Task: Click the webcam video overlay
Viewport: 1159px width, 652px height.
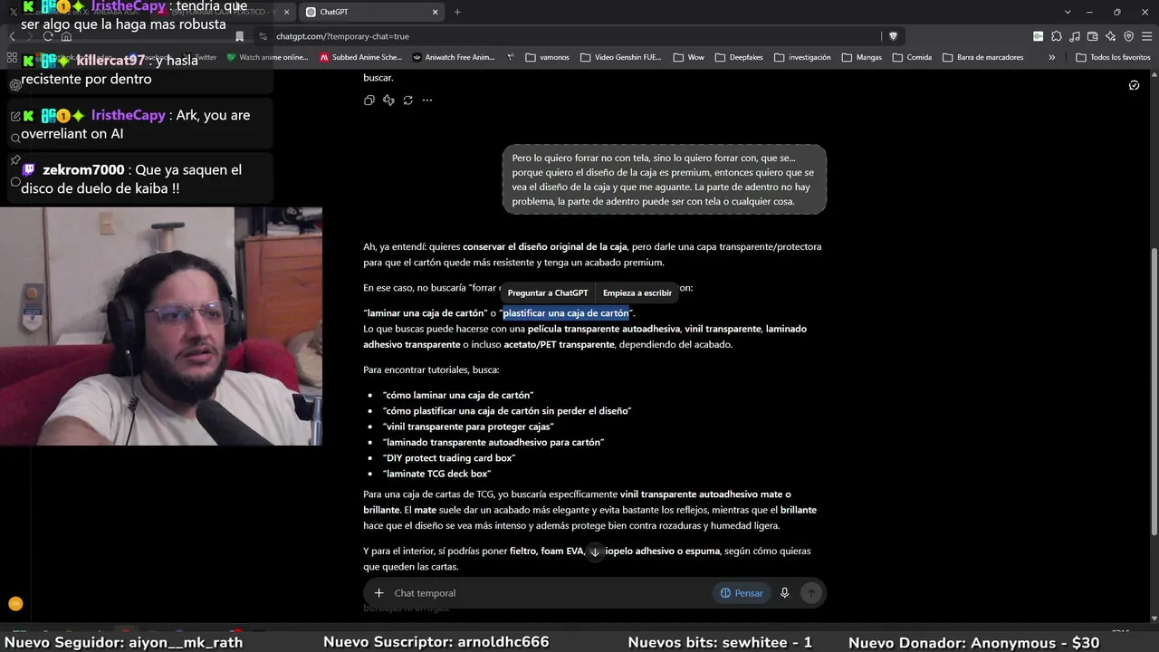Action: tap(161, 326)
